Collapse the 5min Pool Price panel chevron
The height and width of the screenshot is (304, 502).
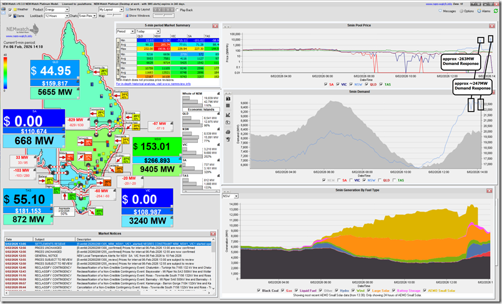point(226,26)
